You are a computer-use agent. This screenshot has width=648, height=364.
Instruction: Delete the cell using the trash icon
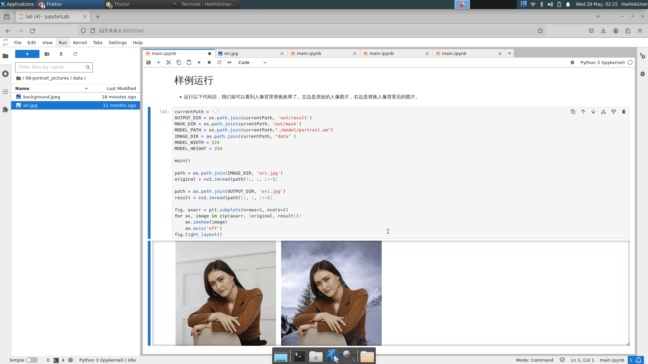pos(624,112)
